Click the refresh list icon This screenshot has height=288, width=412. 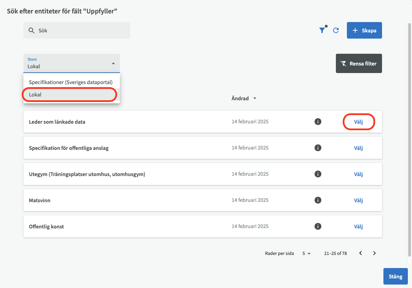click(x=336, y=31)
